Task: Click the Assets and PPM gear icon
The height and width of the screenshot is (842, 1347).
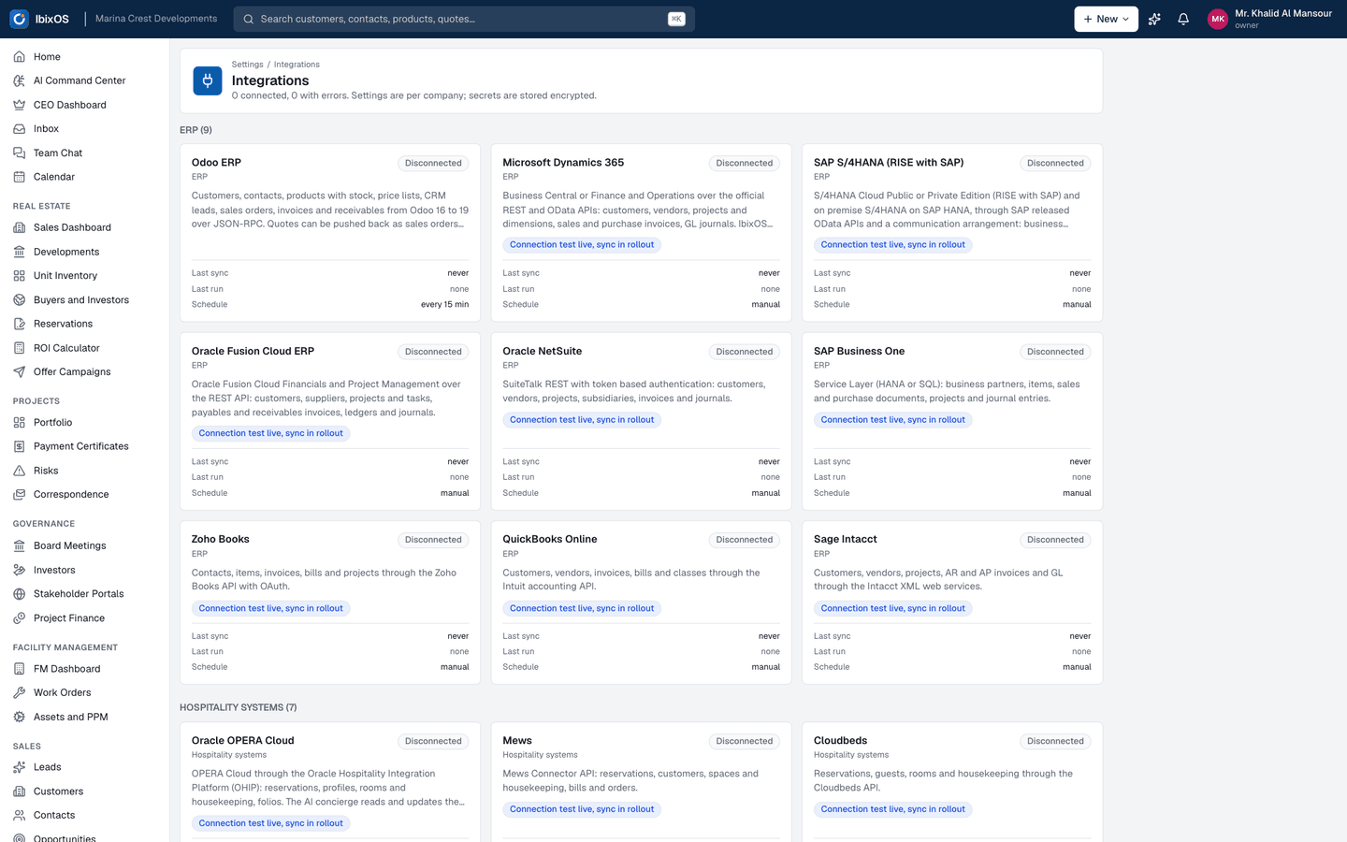Action: [x=19, y=717]
